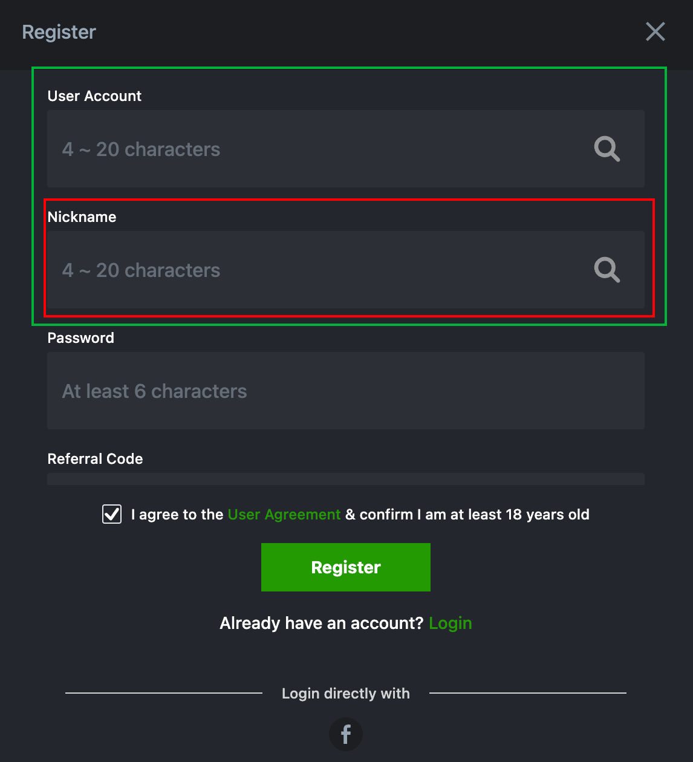Click the Referral Code field label
This screenshot has width=693, height=762.
[x=95, y=459]
